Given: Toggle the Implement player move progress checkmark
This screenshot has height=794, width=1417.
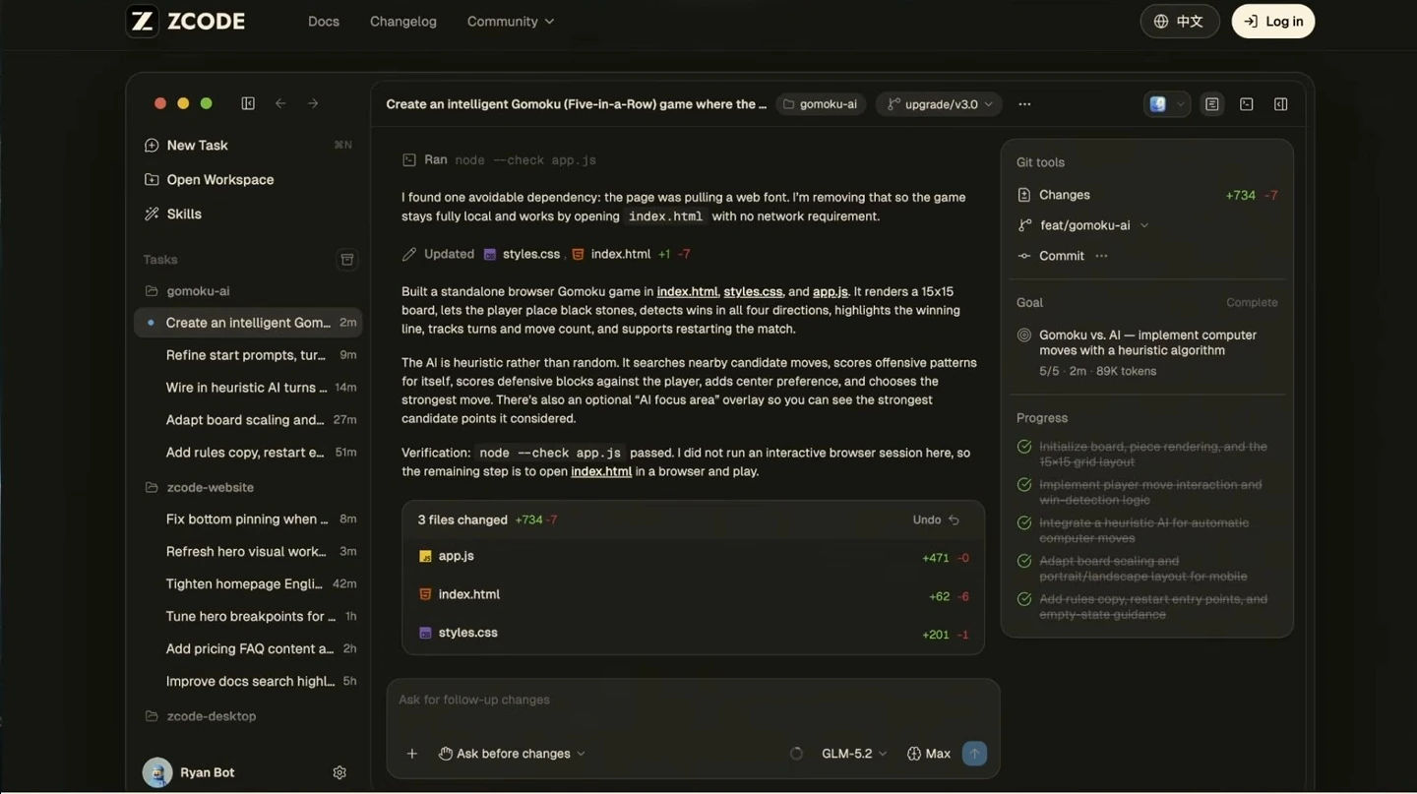Looking at the screenshot, I should pyautogui.click(x=1024, y=485).
